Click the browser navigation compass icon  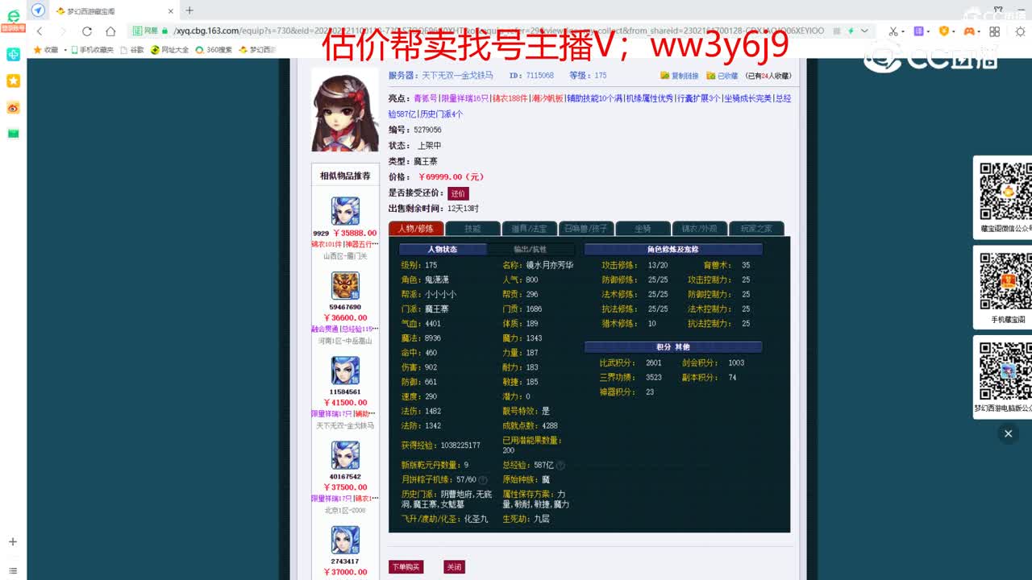coord(38,10)
